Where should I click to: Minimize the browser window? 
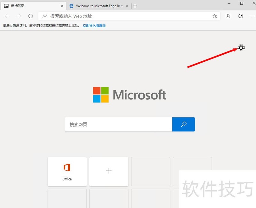click(x=229, y=3)
